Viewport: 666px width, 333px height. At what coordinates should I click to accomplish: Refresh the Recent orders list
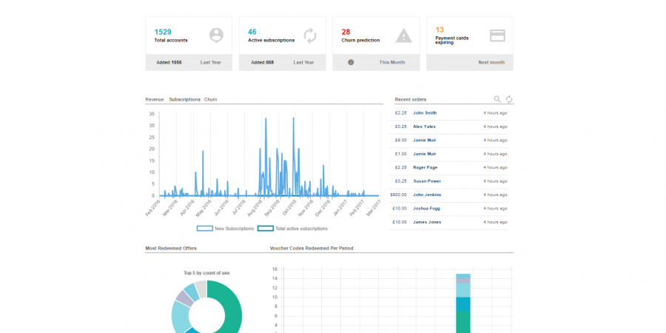click(509, 99)
